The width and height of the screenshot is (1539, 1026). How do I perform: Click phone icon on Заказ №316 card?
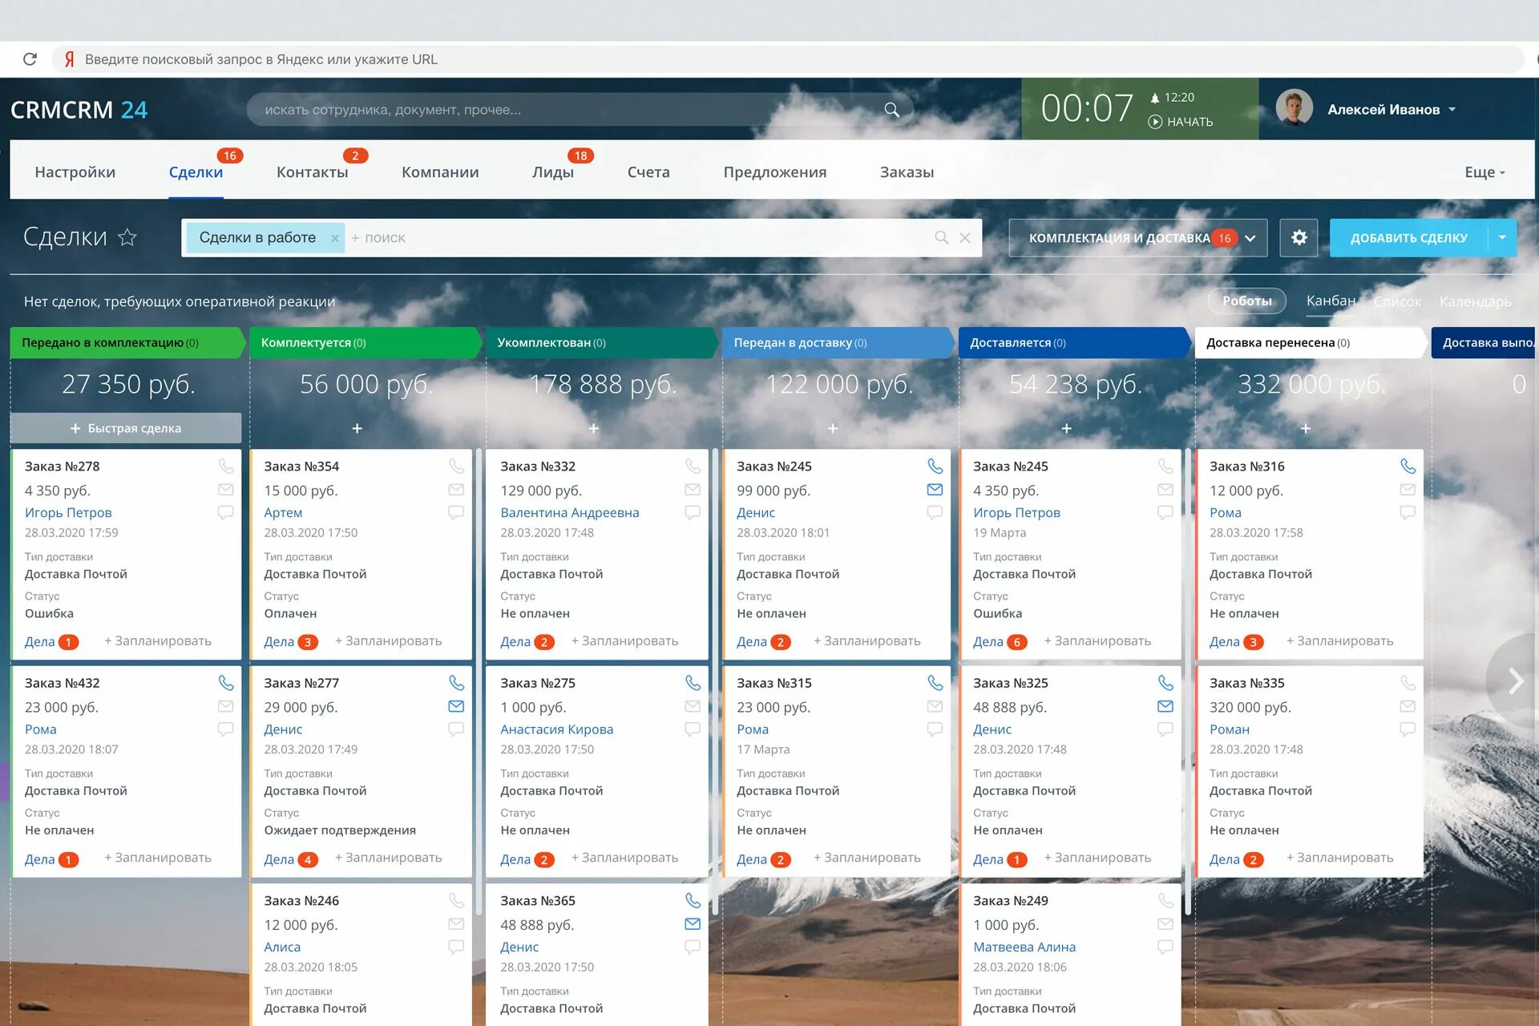pos(1408,466)
